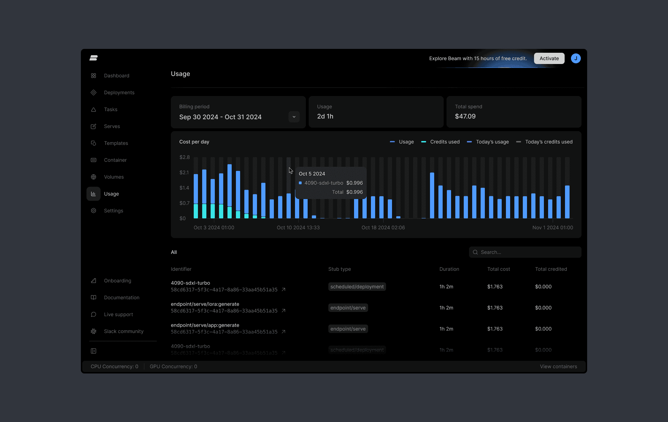The image size is (668, 422).
Task: Click the scheduled/deployment stub type badge
Action: 357,287
